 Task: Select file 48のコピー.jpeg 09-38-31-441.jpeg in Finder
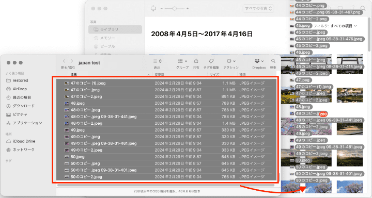(x=166, y=117)
